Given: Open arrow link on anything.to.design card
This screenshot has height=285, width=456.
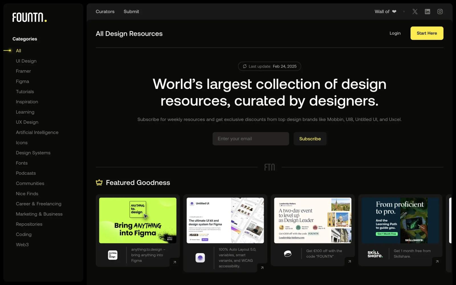Looking at the screenshot, I should pyautogui.click(x=175, y=262).
